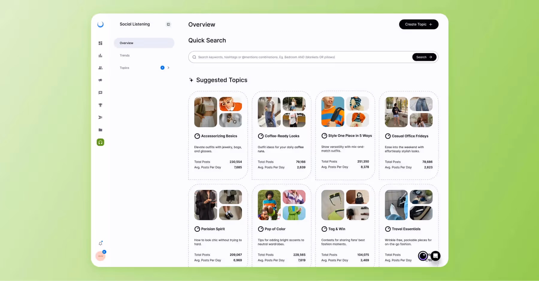Switch to the Trends section
This screenshot has height=281, width=539.
[125, 55]
